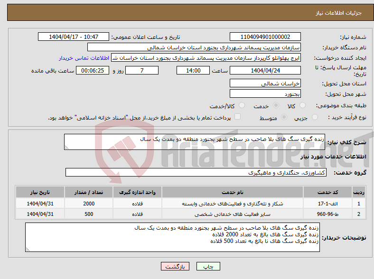Toggle the Islamic treasury payment checkbox

coord(237,117)
